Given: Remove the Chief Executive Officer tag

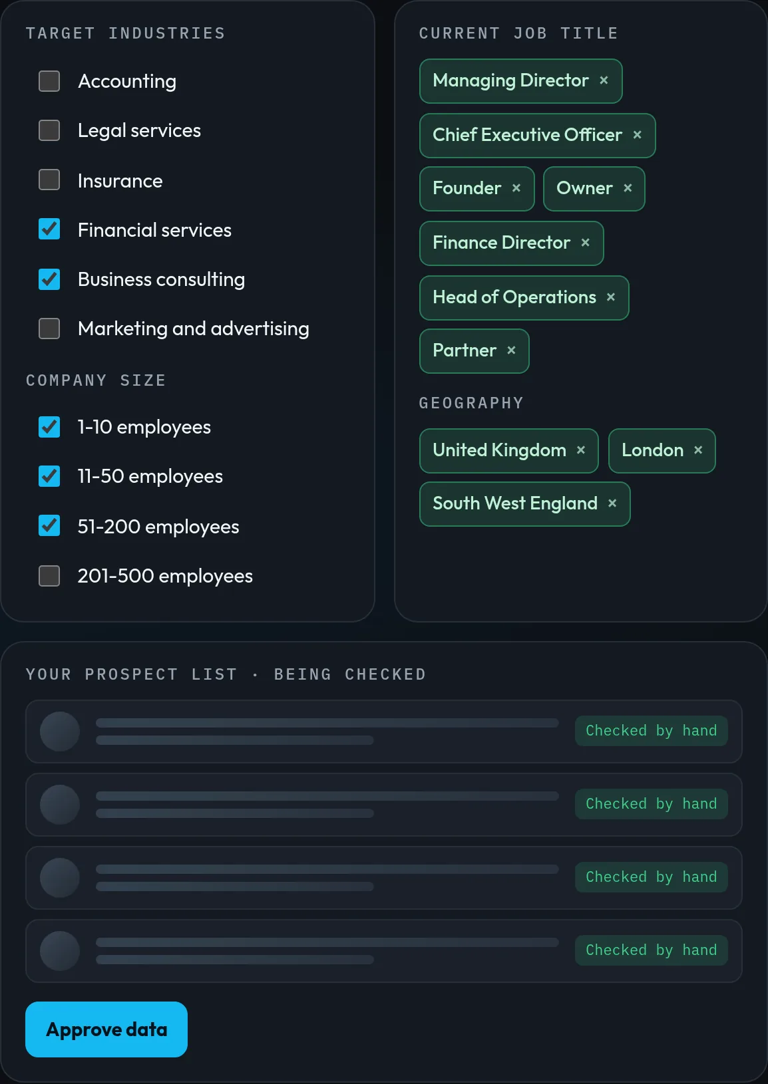Looking at the screenshot, I should point(637,135).
